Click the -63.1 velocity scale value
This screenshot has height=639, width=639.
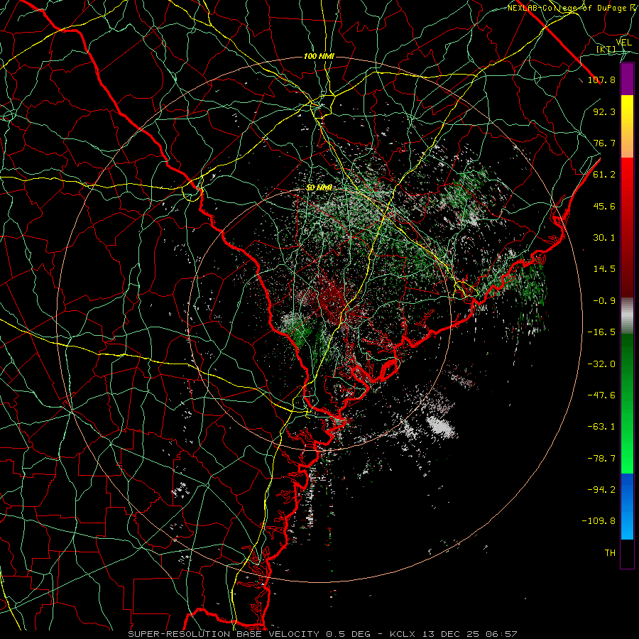coord(601,427)
